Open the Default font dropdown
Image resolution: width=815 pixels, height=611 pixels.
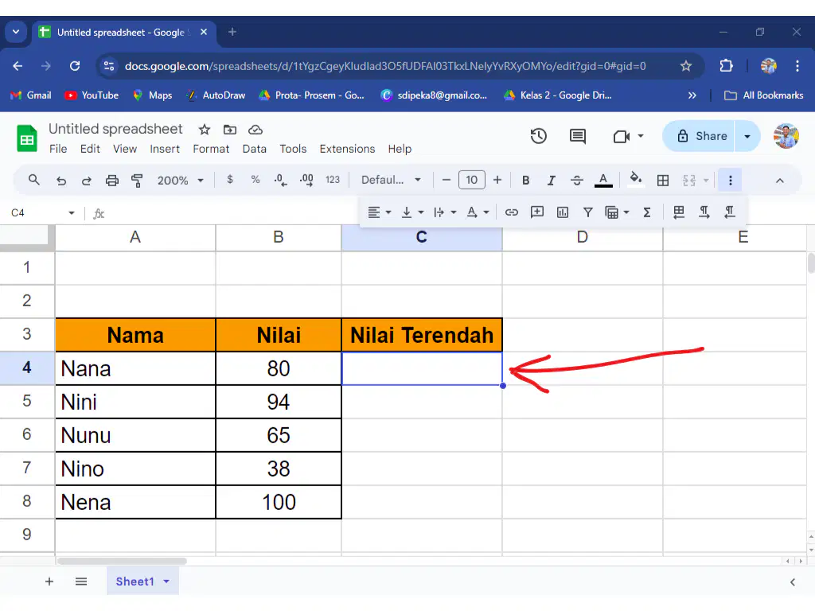click(391, 180)
